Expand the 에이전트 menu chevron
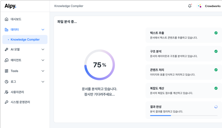Image resolution: width=222 pixels, height=128 pixels. 43,60
